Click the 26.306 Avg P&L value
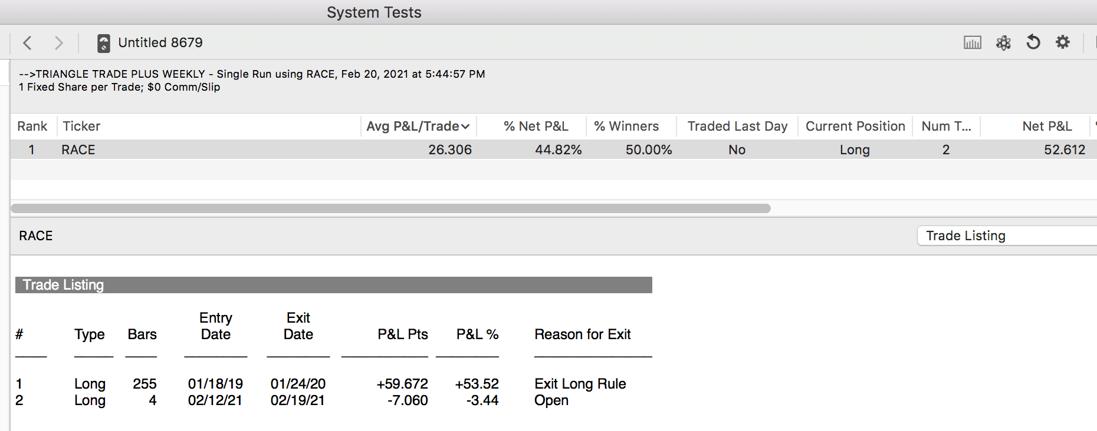Viewport: 1097px width, 431px height. (x=450, y=150)
